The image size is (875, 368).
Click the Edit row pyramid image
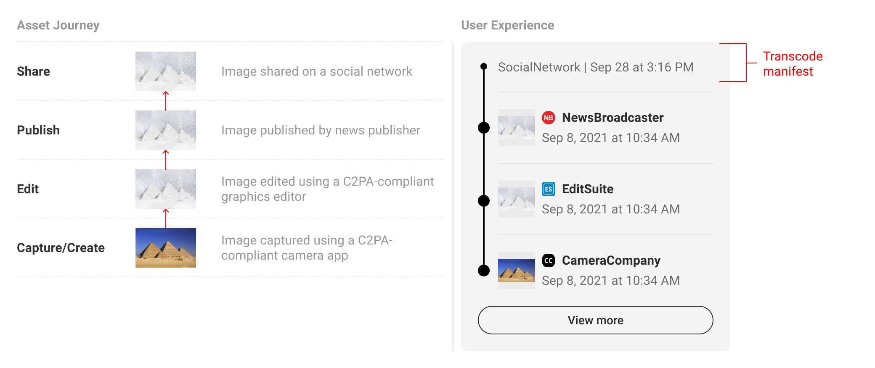click(x=166, y=189)
